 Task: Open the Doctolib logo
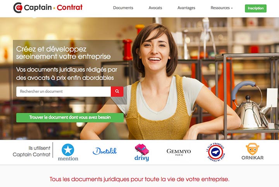(105, 151)
